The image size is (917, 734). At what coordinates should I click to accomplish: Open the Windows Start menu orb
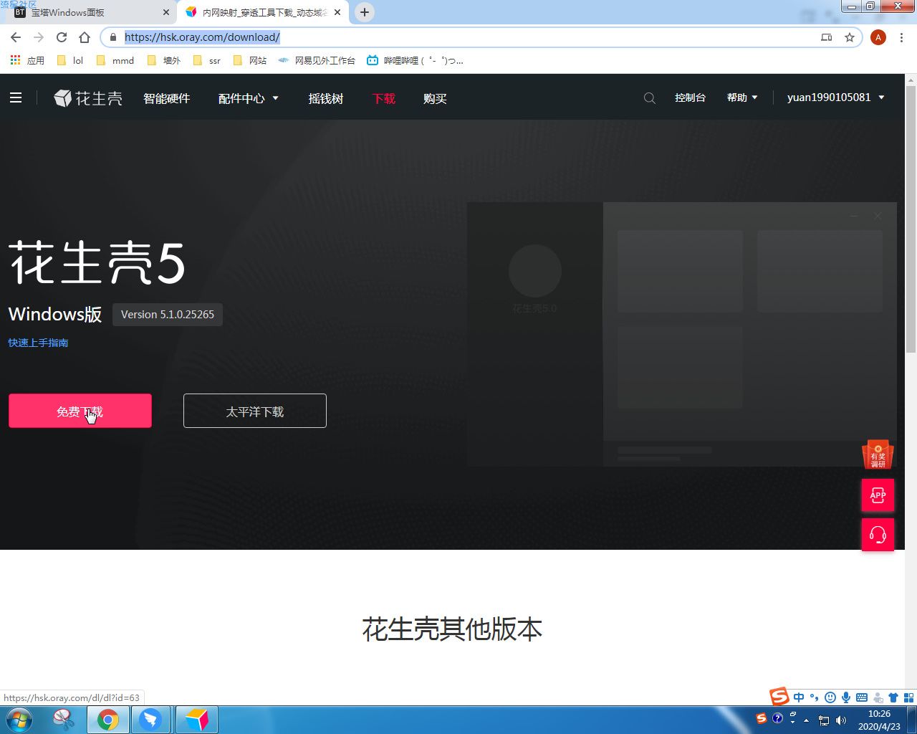20,720
